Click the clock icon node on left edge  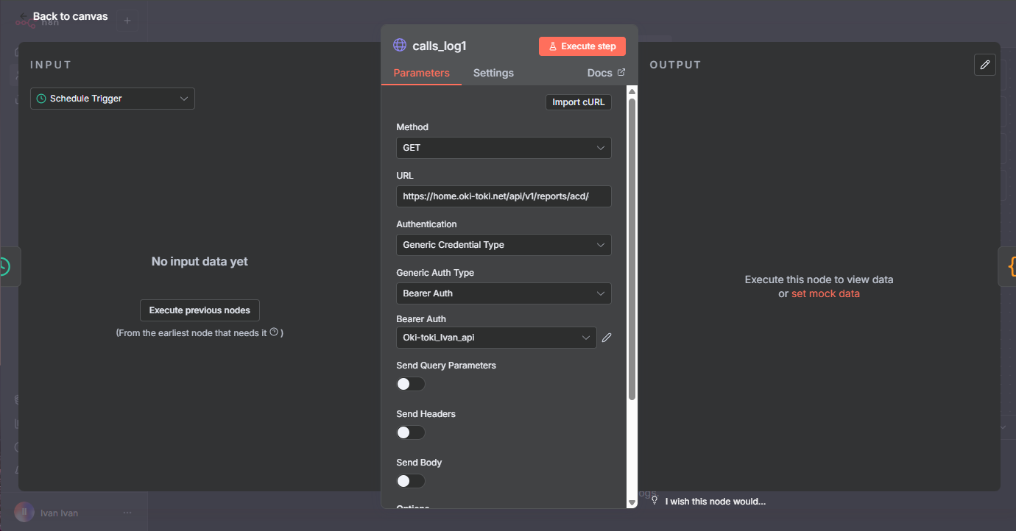(x=6, y=266)
